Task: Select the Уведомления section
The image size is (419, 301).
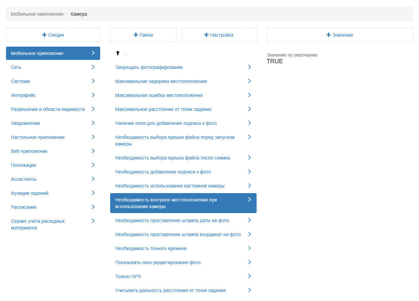Action: pos(25,123)
